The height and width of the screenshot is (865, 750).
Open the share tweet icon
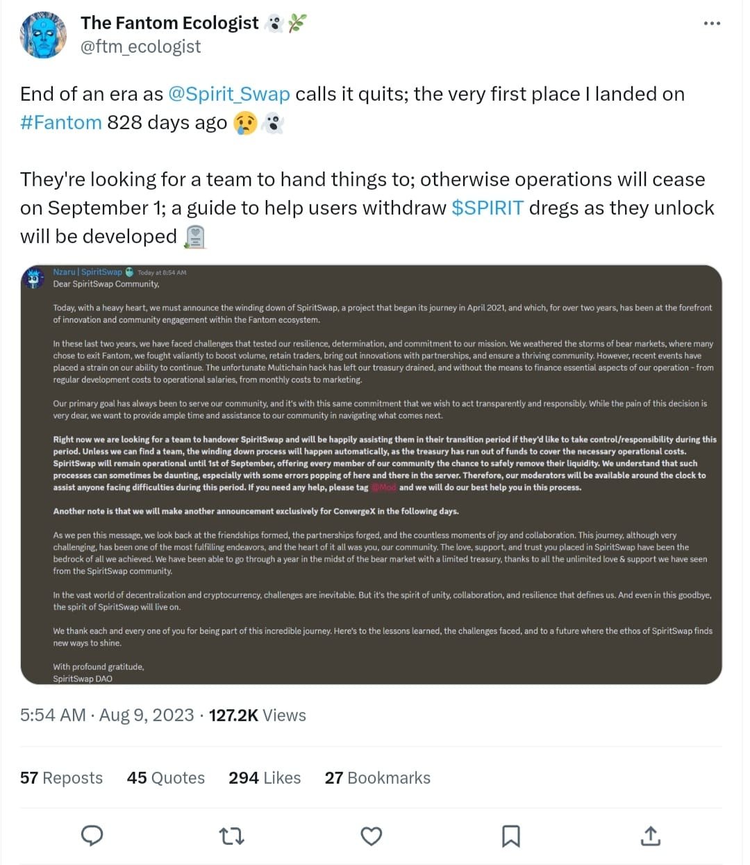651,836
